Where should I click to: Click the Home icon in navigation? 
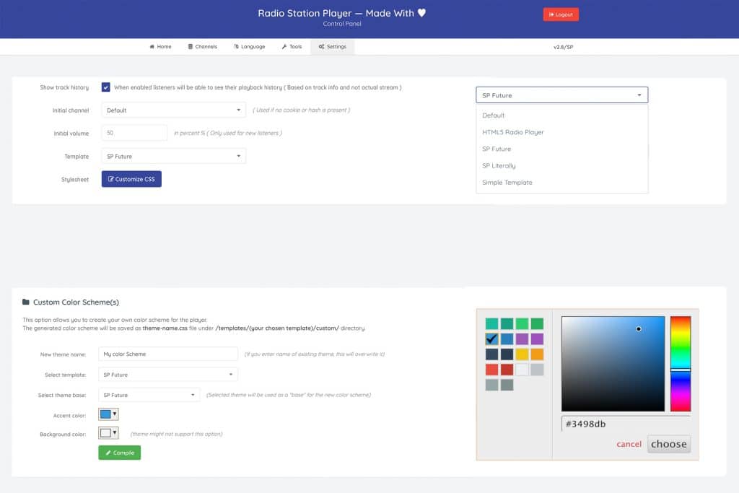click(152, 47)
